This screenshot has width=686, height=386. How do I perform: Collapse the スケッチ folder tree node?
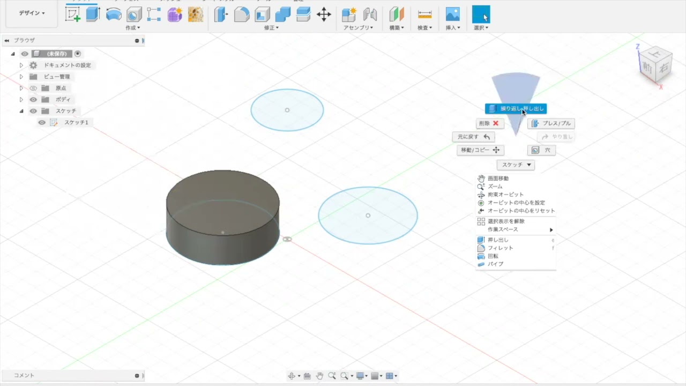click(21, 111)
